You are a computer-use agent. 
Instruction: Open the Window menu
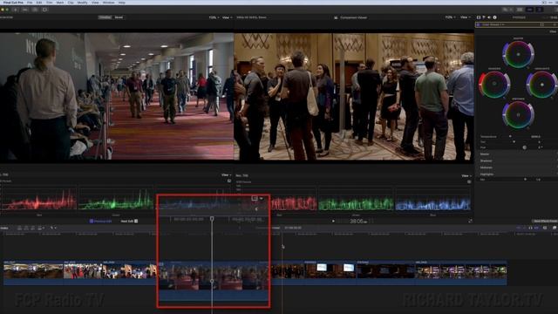point(108,3)
